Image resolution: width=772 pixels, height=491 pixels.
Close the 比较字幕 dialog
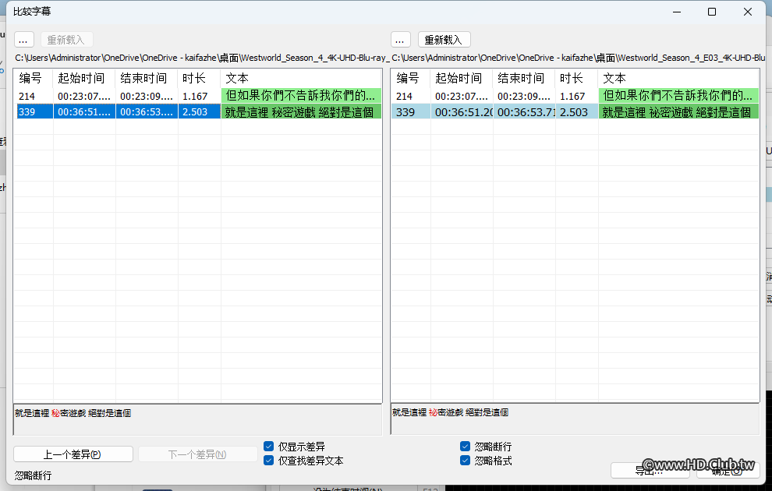pyautogui.click(x=747, y=12)
